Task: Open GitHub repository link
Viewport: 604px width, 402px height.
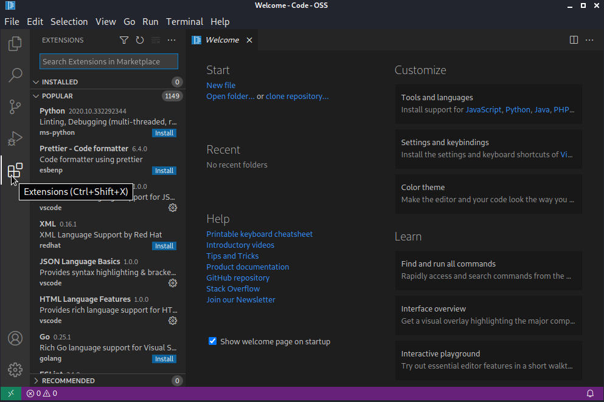Action: [x=238, y=278]
